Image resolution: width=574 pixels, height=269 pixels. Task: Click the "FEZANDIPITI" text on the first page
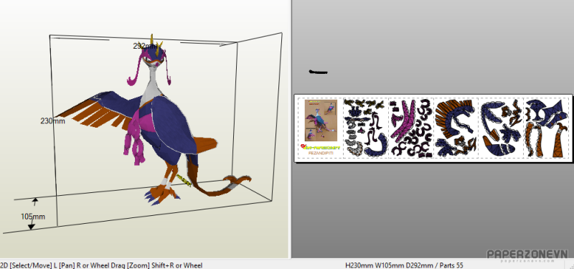(x=321, y=153)
